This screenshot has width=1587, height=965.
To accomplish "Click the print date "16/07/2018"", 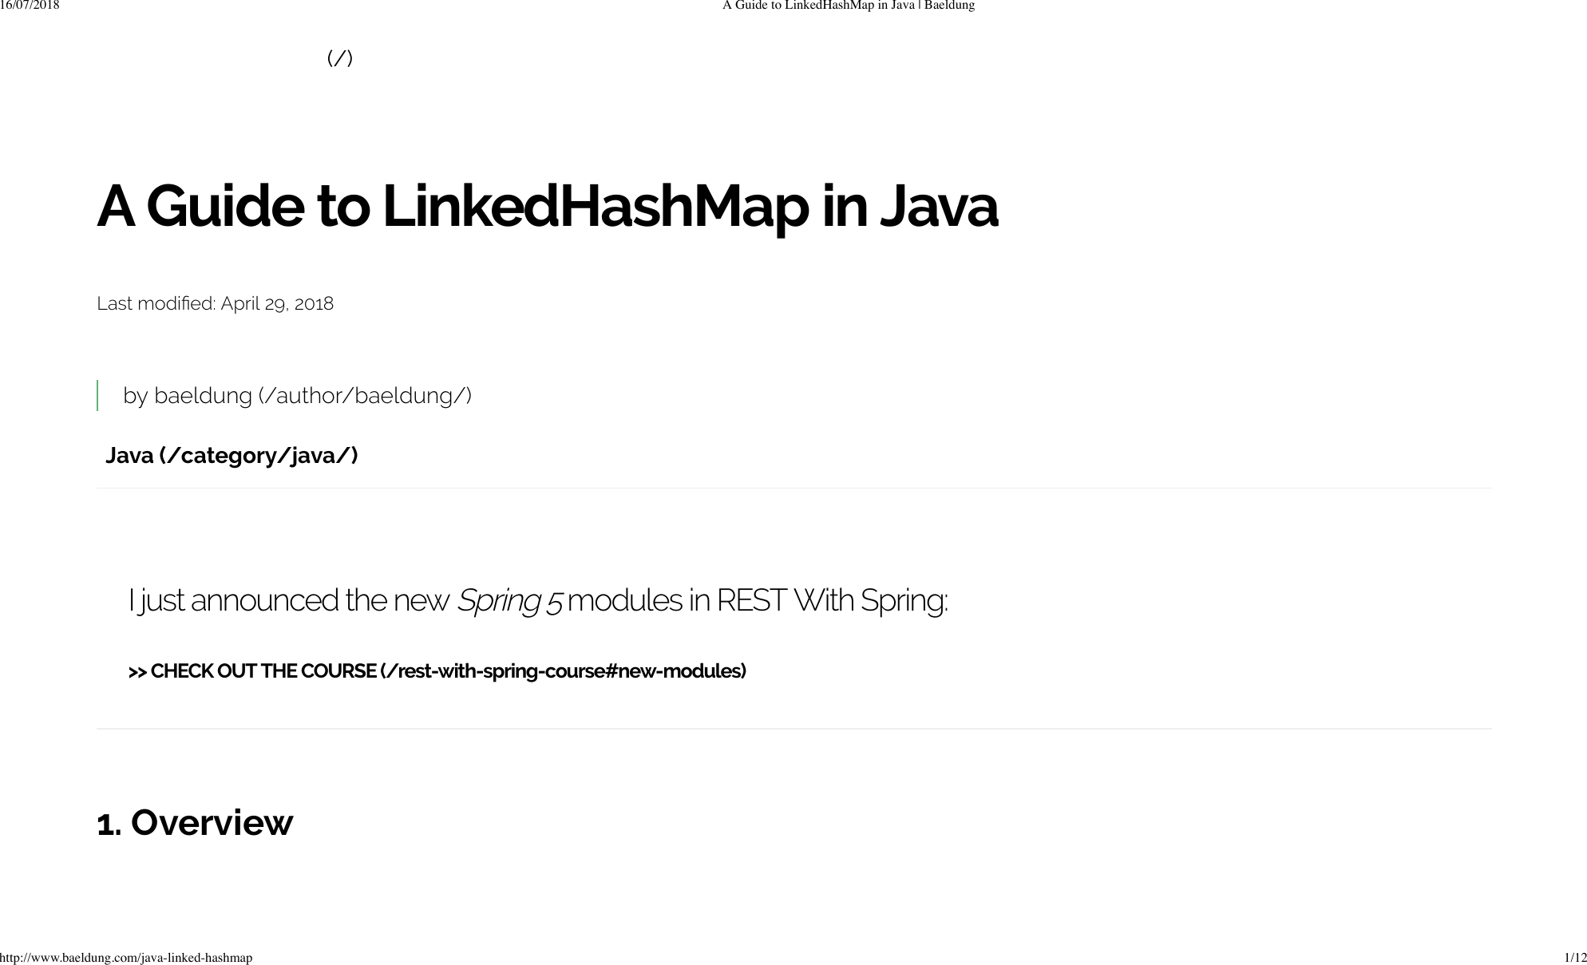I will [30, 6].
